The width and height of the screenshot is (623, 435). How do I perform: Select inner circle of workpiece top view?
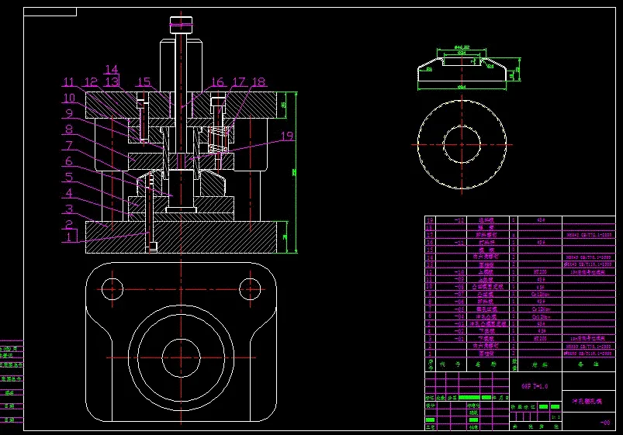pyautogui.click(x=462, y=144)
